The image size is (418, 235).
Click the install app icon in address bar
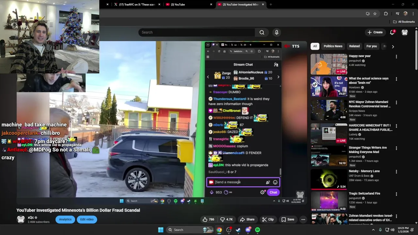(368, 14)
